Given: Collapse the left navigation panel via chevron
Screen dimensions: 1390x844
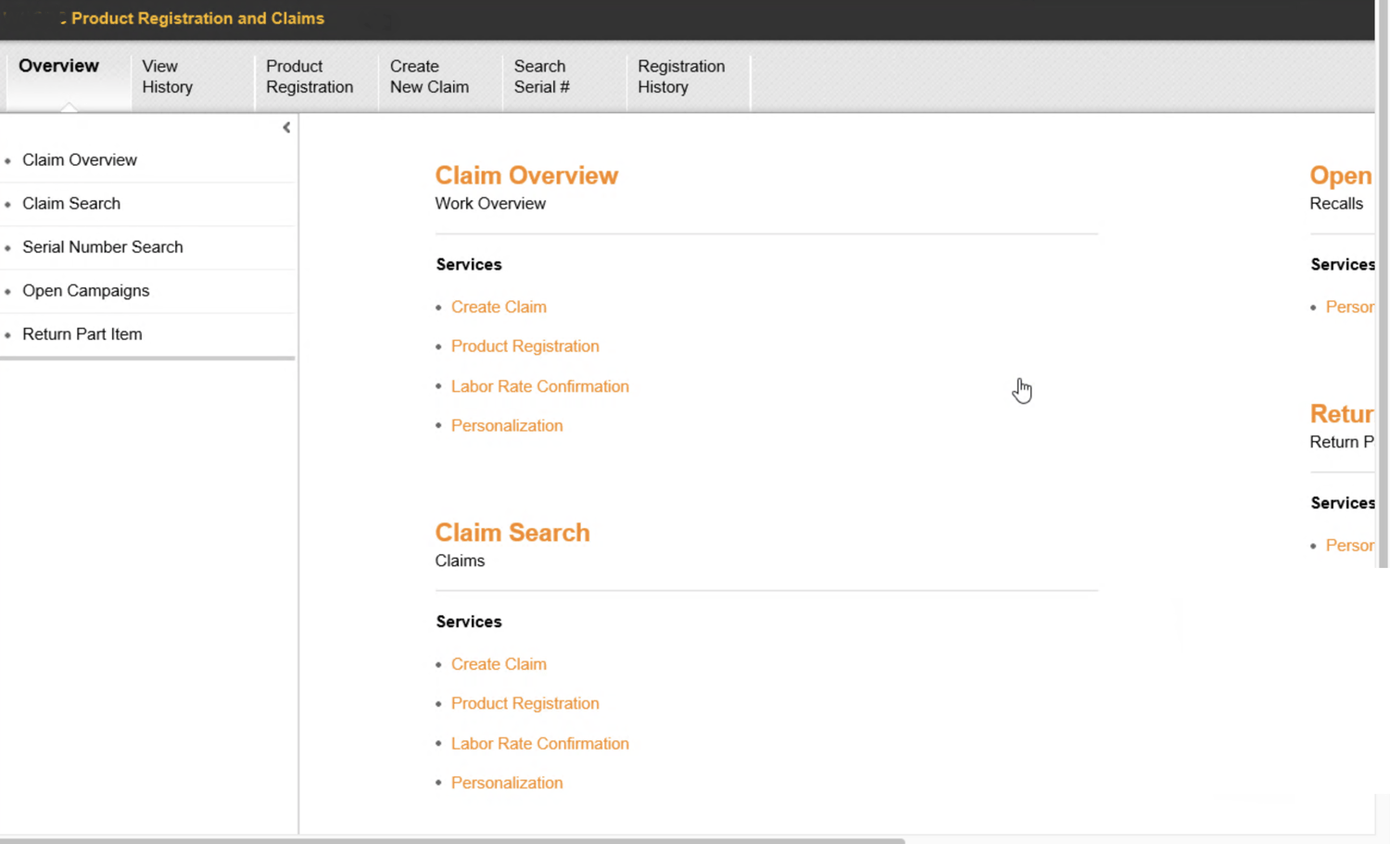Looking at the screenshot, I should 286,127.
